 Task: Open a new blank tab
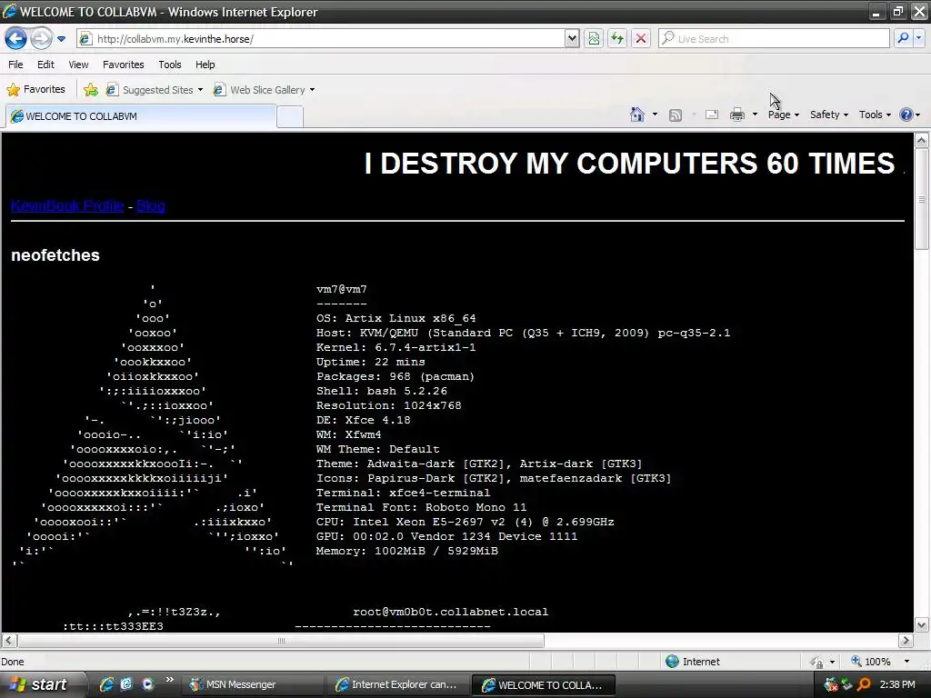click(x=290, y=117)
